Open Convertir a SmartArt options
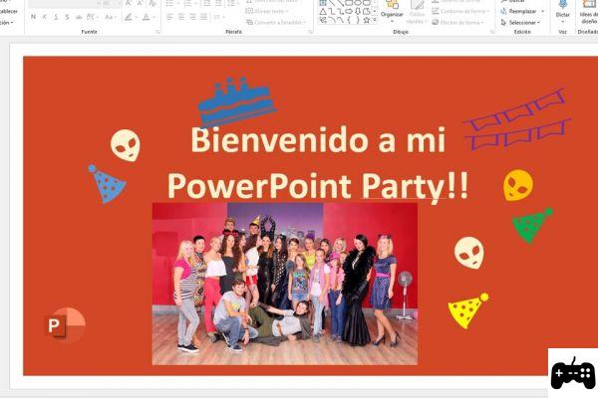598x398 pixels. (277, 23)
